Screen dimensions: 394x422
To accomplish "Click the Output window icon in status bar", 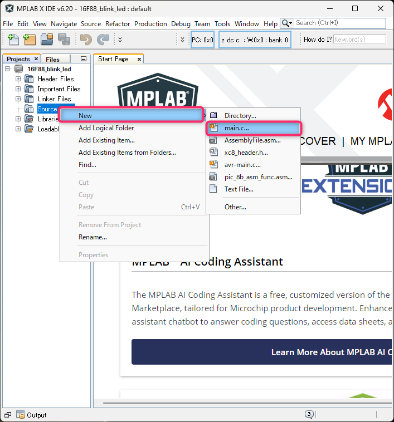I will pyautogui.click(x=21, y=415).
